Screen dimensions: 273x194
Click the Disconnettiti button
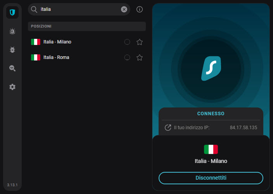click(211, 178)
